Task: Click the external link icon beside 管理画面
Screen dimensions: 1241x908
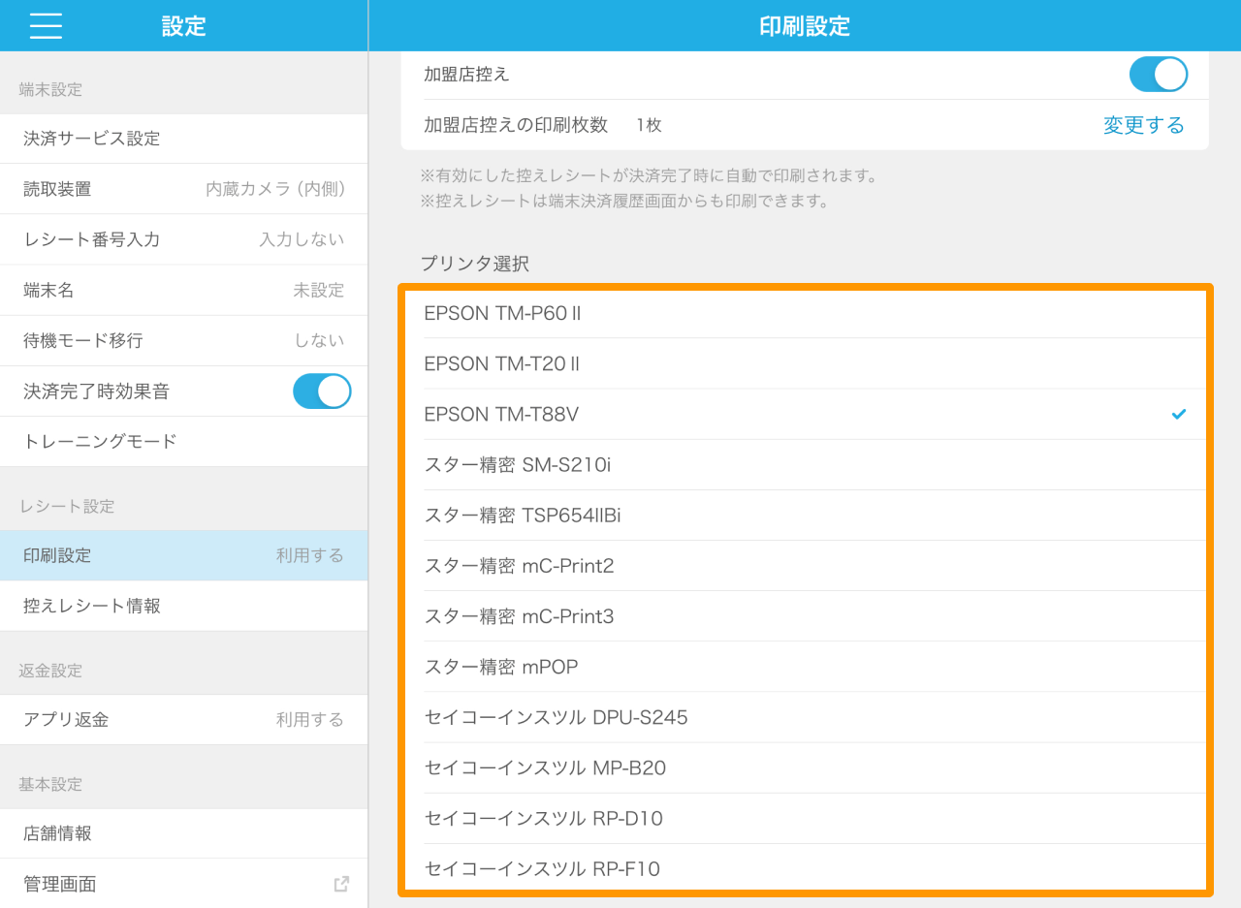Action: click(341, 884)
